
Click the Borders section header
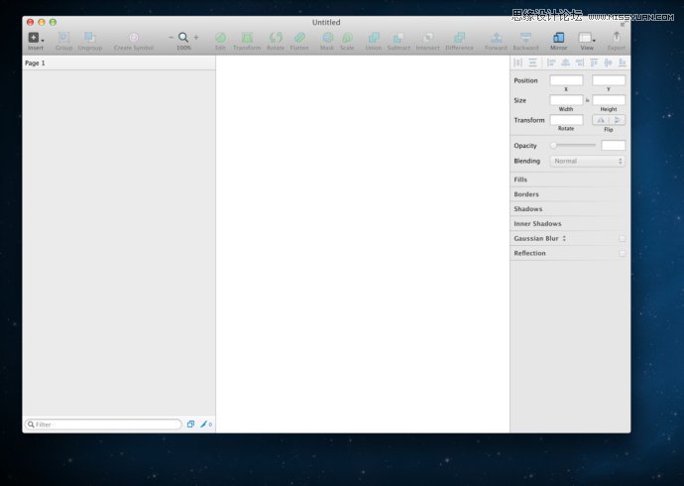point(569,194)
